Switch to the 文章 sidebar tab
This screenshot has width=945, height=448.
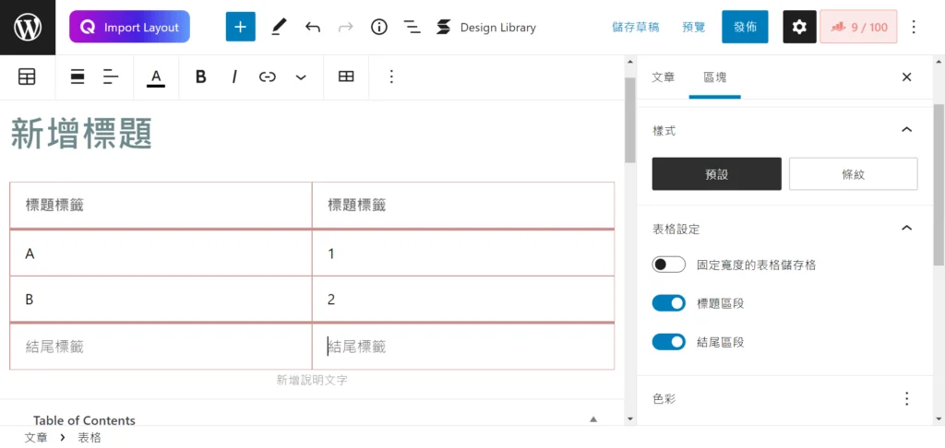[663, 77]
